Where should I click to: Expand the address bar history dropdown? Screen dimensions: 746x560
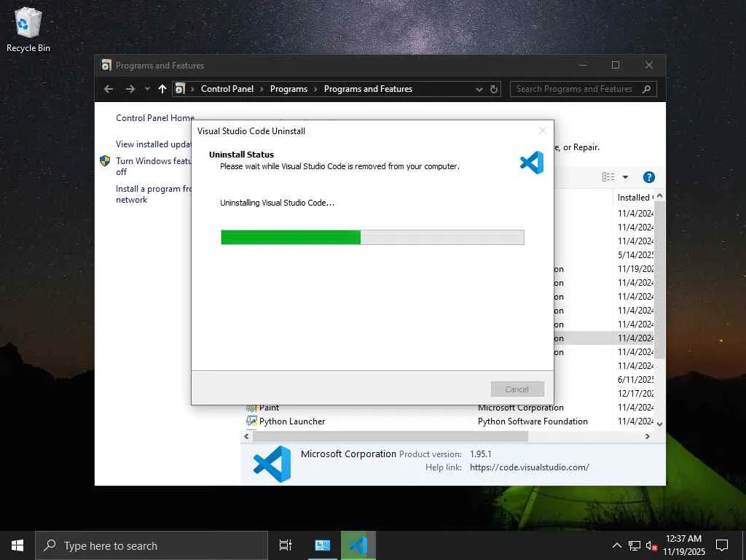click(x=479, y=89)
